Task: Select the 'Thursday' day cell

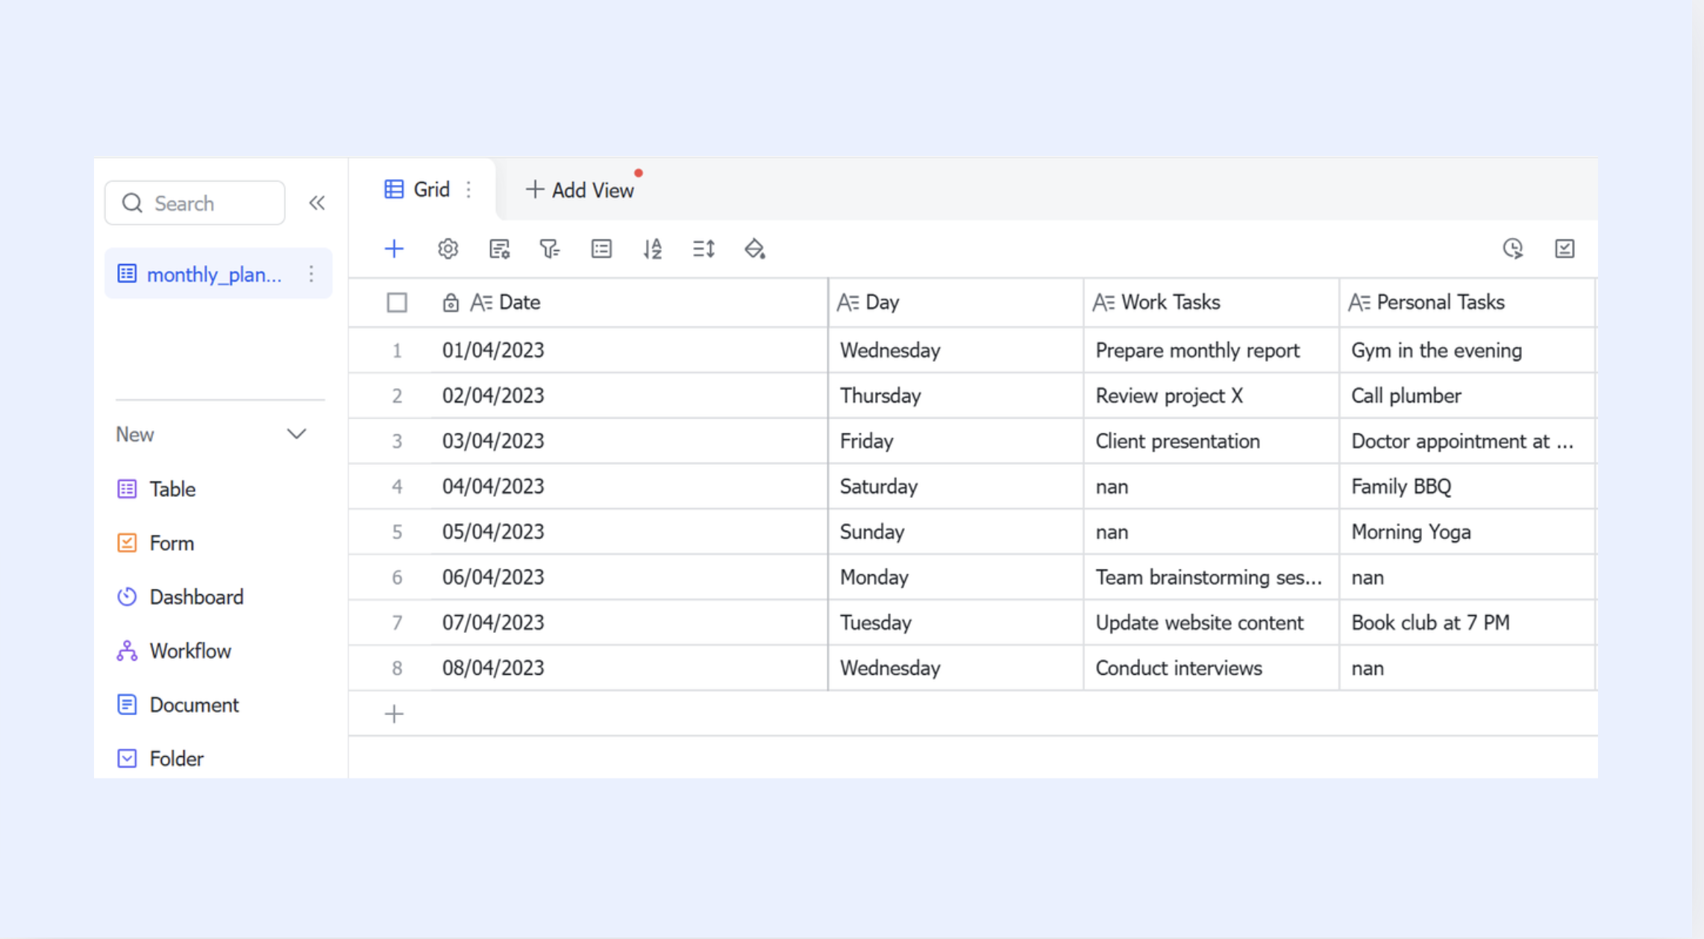Action: tap(956, 396)
